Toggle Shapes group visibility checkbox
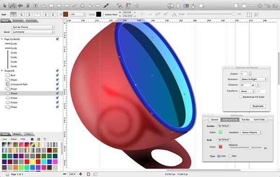 point(57,71)
